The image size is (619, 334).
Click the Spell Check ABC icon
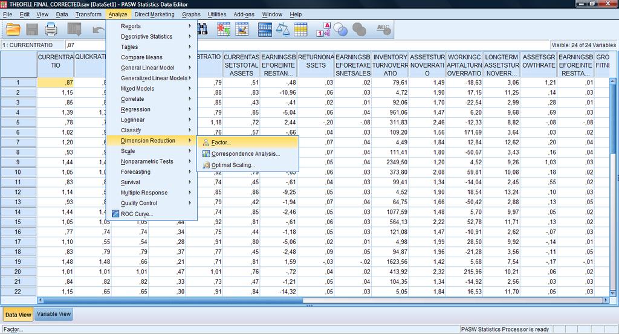click(383, 30)
